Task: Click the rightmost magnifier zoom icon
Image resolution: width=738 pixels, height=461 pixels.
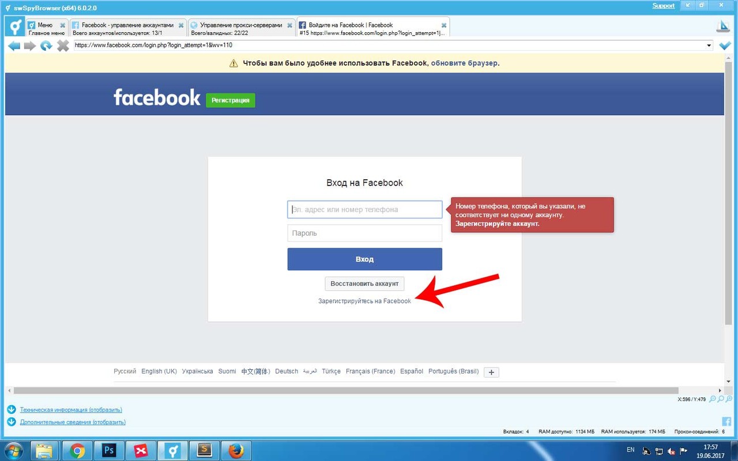Action: tap(729, 399)
